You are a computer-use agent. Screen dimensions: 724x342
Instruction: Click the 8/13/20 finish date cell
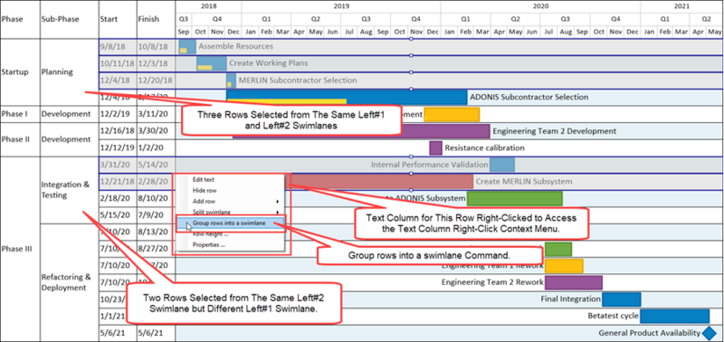click(156, 233)
